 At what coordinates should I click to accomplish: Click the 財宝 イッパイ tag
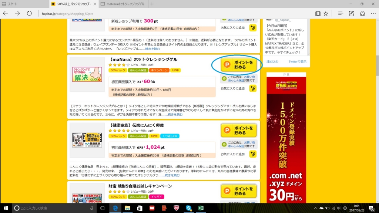tap(157, 197)
